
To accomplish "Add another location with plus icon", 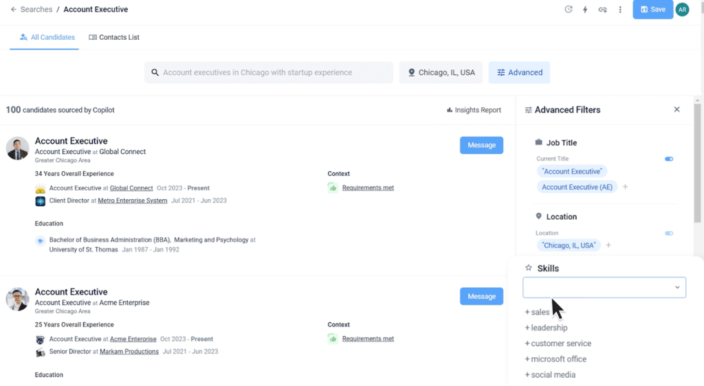I will click(608, 245).
